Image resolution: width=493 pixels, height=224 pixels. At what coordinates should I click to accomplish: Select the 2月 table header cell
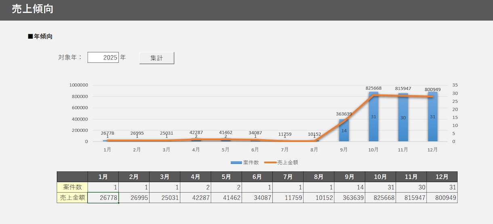pos(134,177)
